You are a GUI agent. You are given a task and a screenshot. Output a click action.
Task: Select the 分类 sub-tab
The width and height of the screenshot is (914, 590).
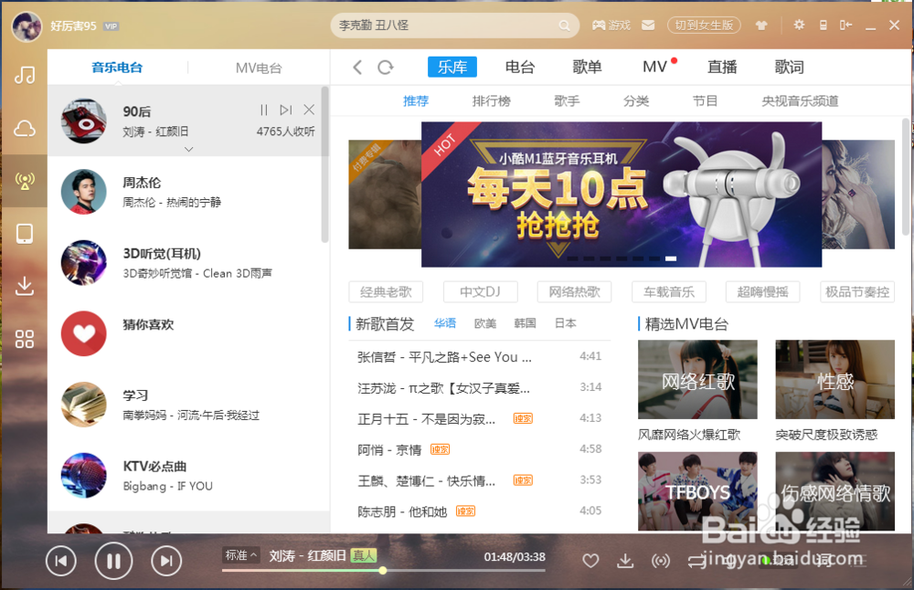click(636, 101)
